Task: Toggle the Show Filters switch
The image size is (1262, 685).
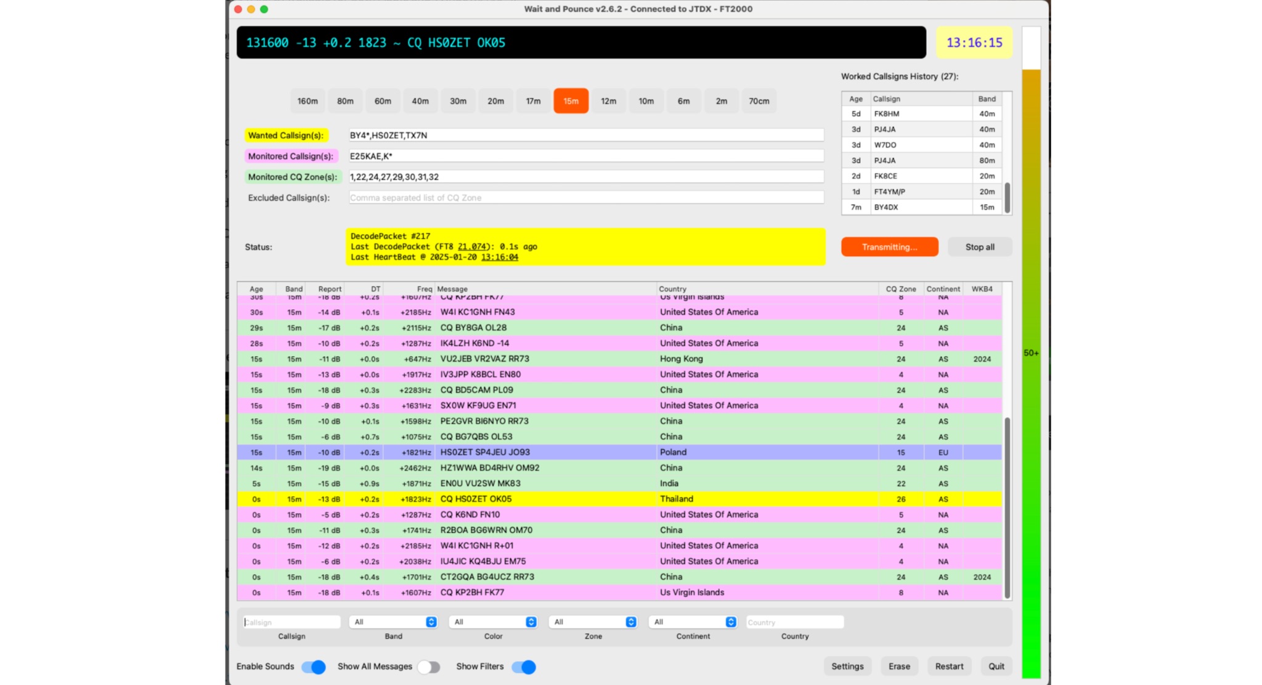Action: [524, 667]
